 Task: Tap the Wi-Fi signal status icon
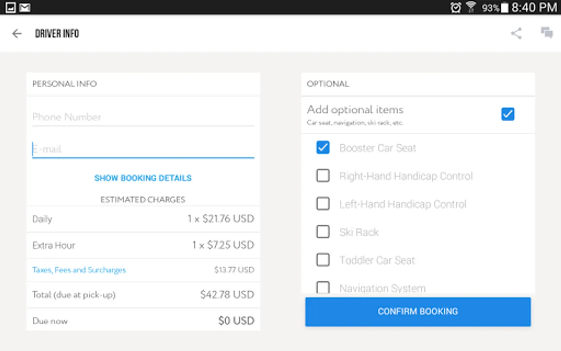tap(471, 7)
